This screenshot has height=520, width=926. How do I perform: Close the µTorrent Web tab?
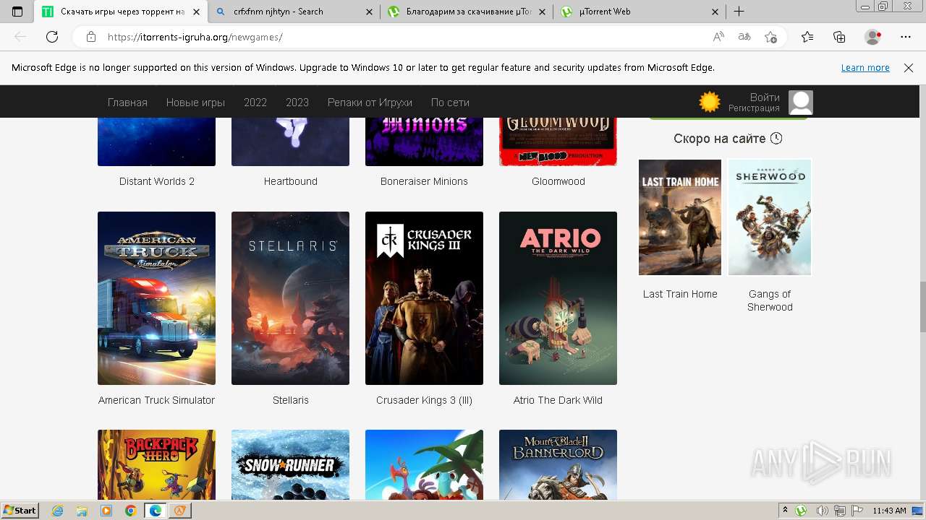pyautogui.click(x=715, y=12)
